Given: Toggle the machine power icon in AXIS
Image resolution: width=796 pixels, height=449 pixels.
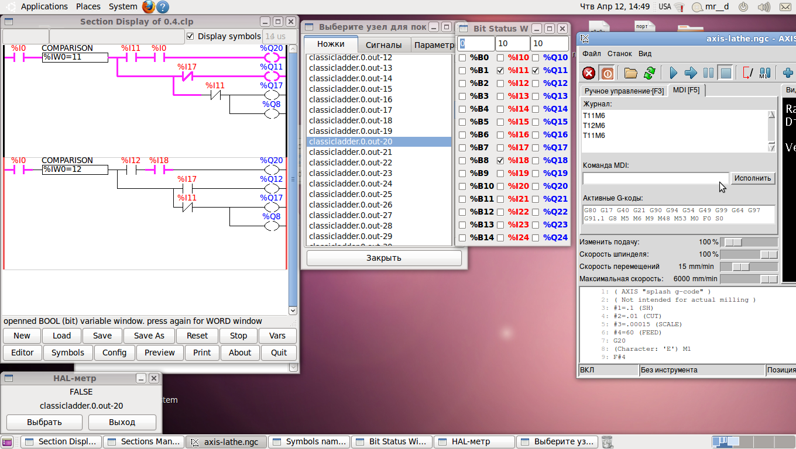Looking at the screenshot, I should pos(608,73).
